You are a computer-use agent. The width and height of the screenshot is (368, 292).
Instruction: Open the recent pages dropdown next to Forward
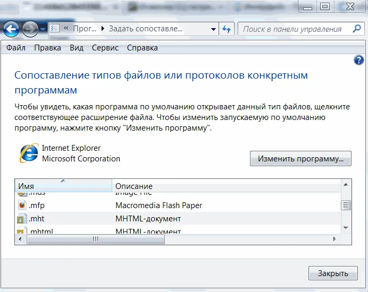pyautogui.click(x=43, y=29)
